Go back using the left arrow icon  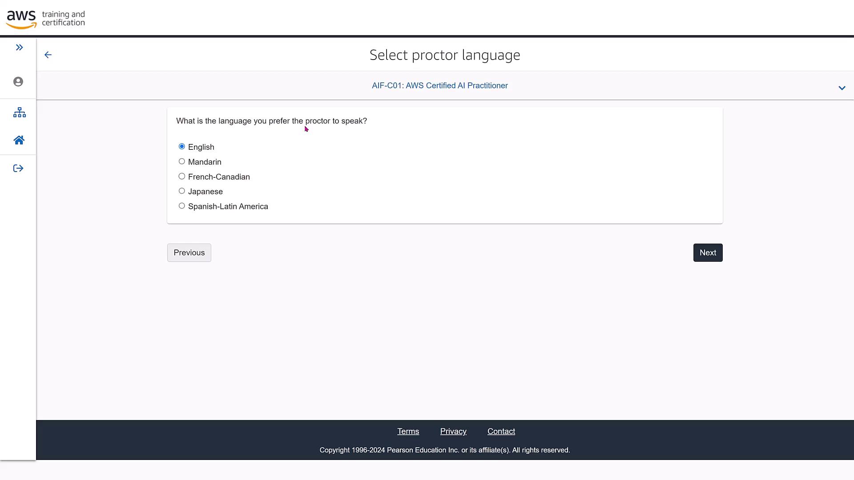point(48,55)
